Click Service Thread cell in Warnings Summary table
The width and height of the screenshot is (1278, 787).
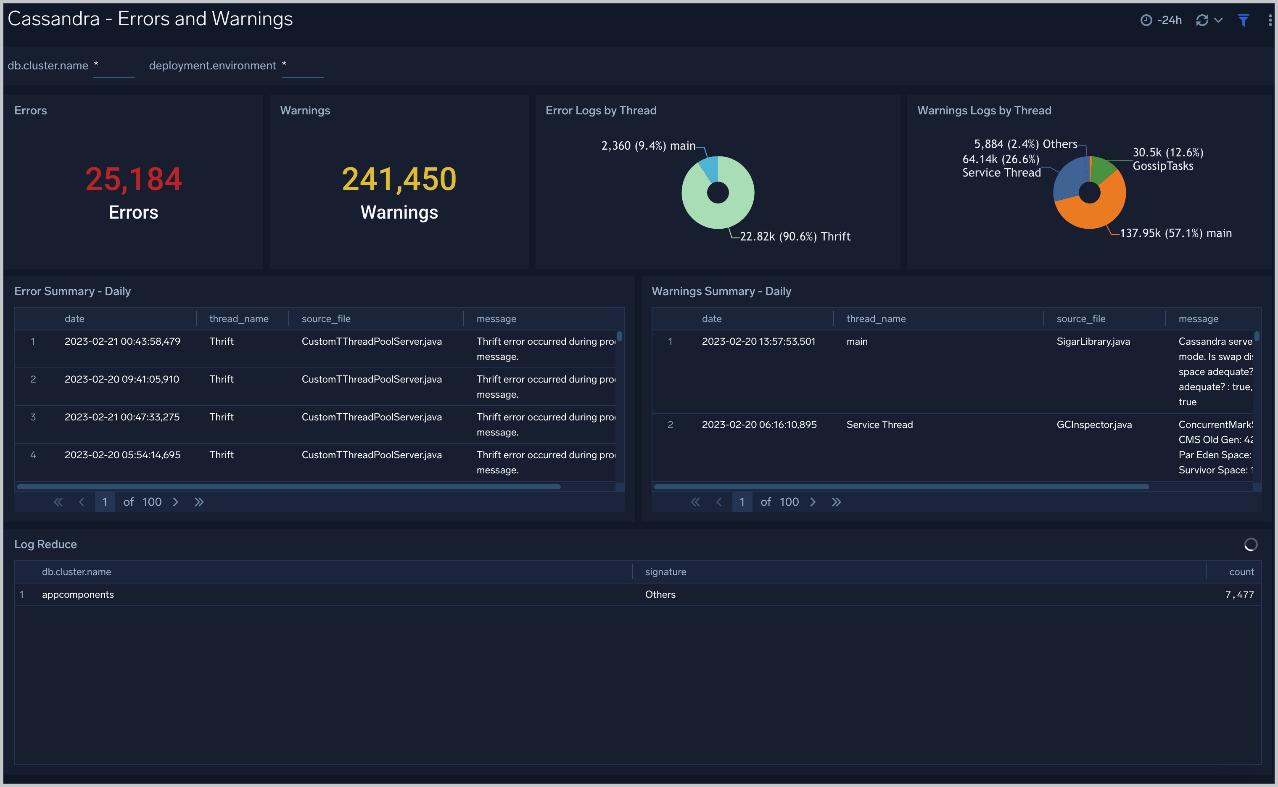pyautogui.click(x=879, y=425)
